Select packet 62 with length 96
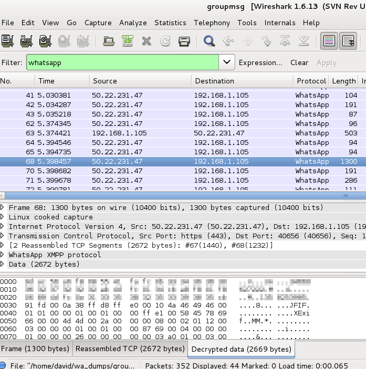This screenshot has width=366, height=369. pos(183,123)
